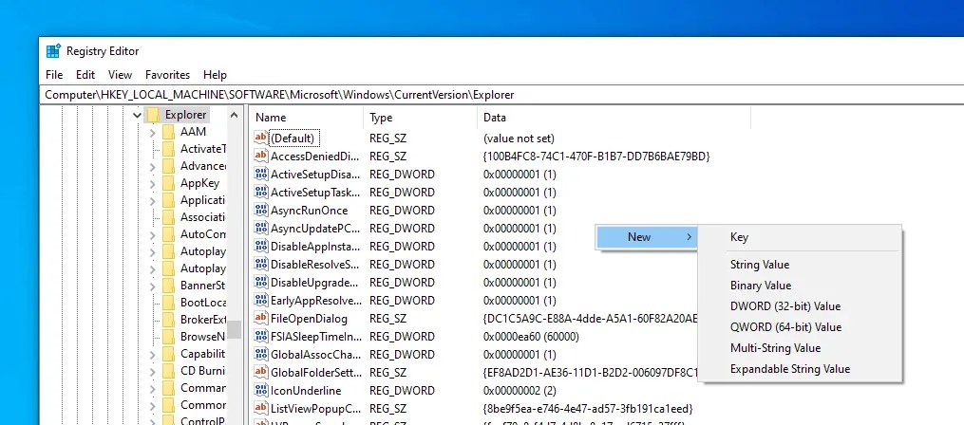The width and height of the screenshot is (964, 425).
Task: Select the AsyncRunOnce DWORD icon
Action: click(261, 211)
